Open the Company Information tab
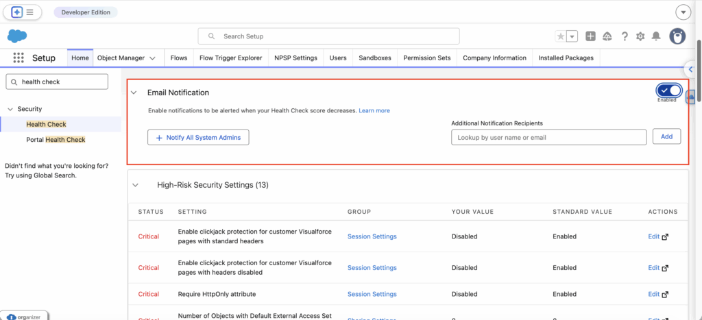Image resolution: width=702 pixels, height=320 pixels. [495, 58]
